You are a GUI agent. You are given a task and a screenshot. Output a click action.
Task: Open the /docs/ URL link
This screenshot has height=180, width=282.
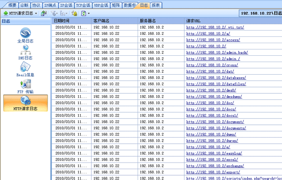pos(211,109)
